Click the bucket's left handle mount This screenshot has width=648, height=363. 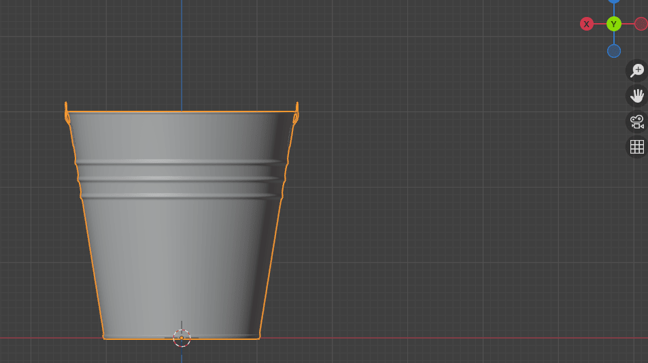(67, 114)
